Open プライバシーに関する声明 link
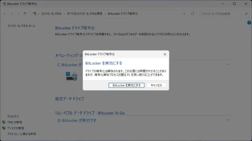Image resolution: width=252 pixels, height=141 pixels. [x=21, y=134]
